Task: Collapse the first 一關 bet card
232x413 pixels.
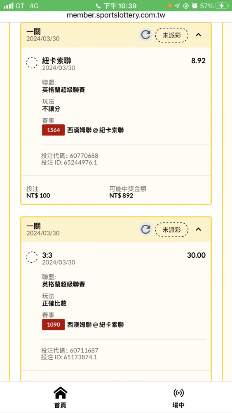Action: point(199,35)
